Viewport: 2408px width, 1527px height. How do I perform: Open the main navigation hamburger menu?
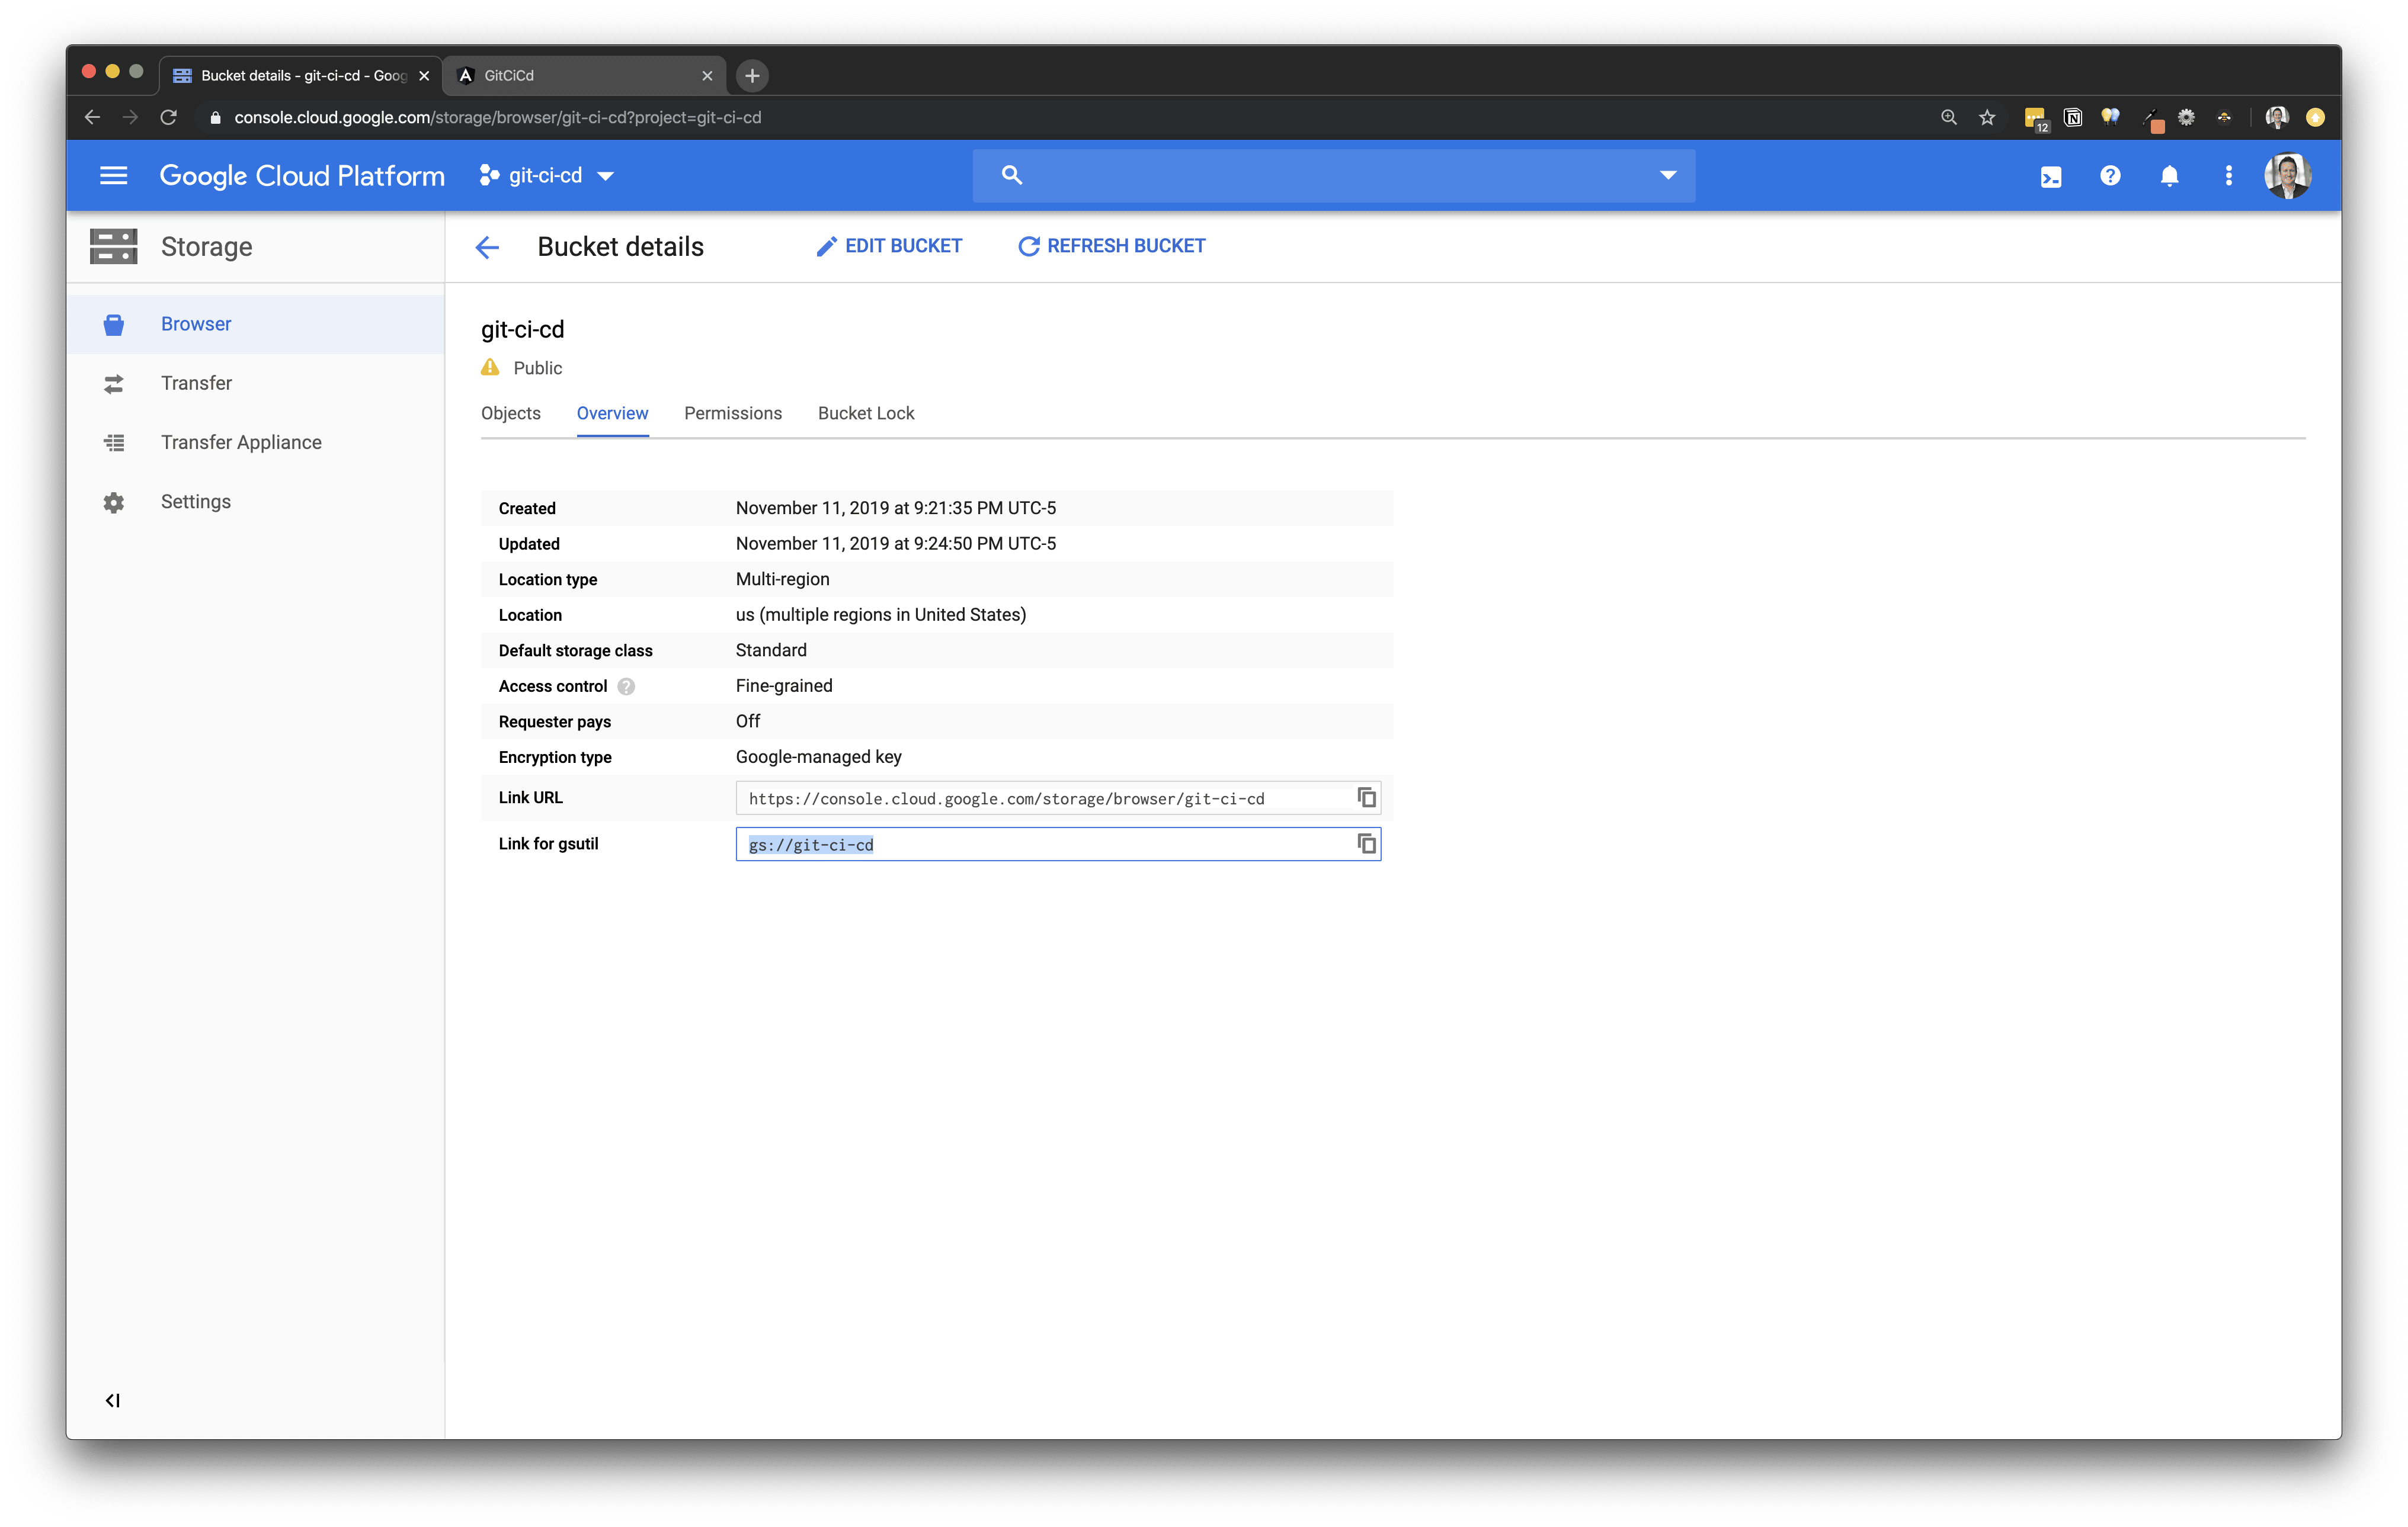tap(114, 176)
